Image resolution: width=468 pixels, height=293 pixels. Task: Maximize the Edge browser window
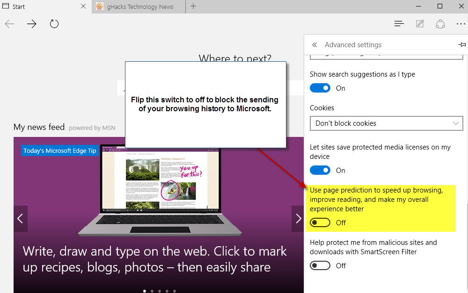(x=439, y=6)
